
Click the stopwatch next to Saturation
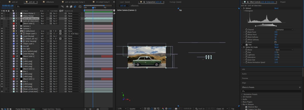coord(246,57)
